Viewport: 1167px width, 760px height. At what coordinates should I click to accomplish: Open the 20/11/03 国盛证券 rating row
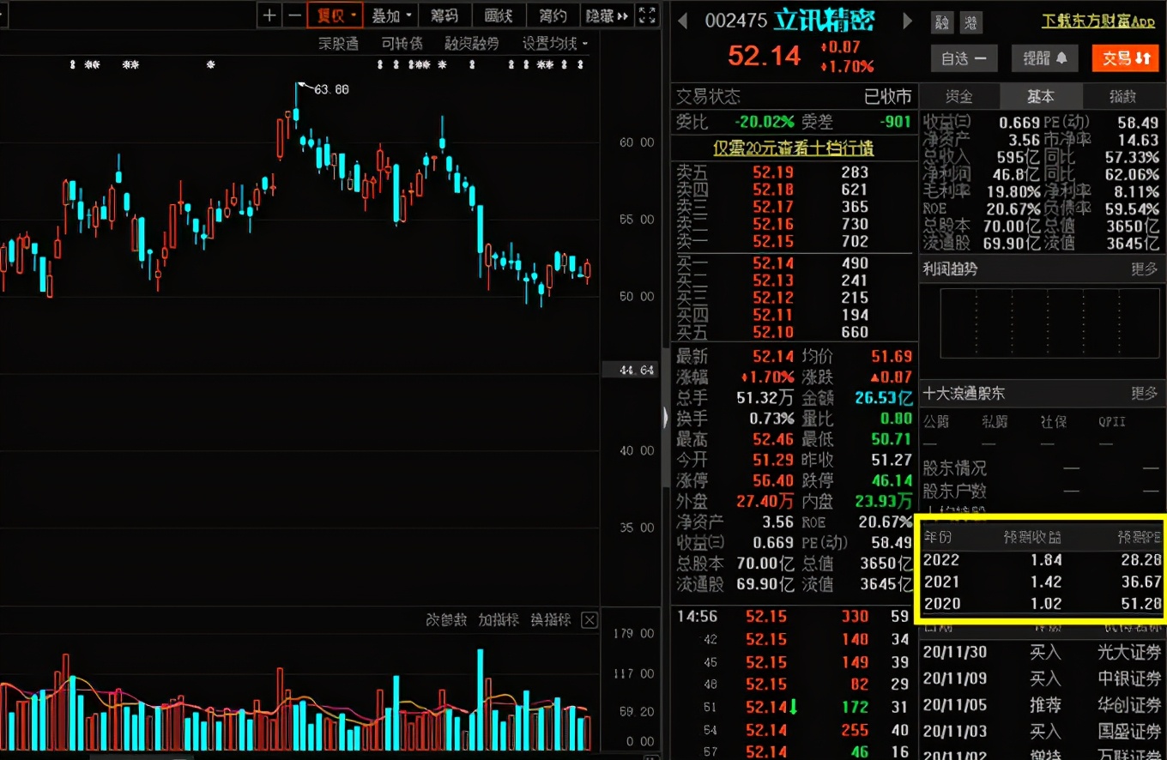[x=1042, y=732]
